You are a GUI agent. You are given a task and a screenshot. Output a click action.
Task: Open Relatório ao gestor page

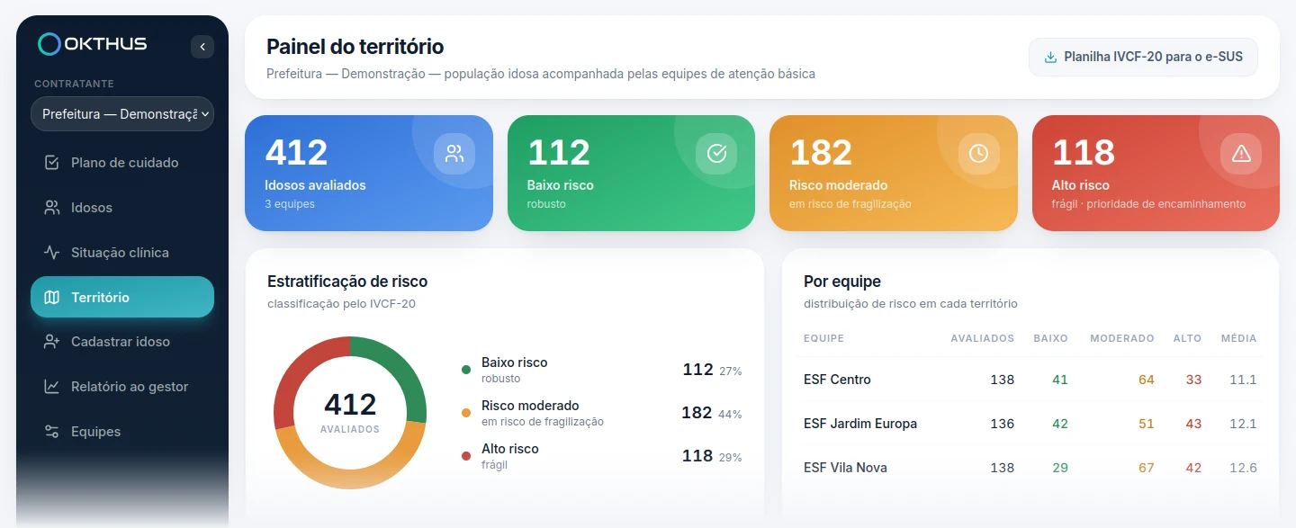coord(122,387)
